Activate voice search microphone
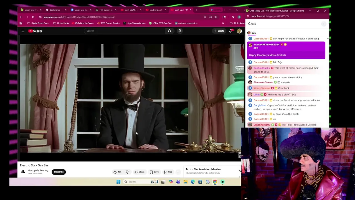 click(x=180, y=31)
